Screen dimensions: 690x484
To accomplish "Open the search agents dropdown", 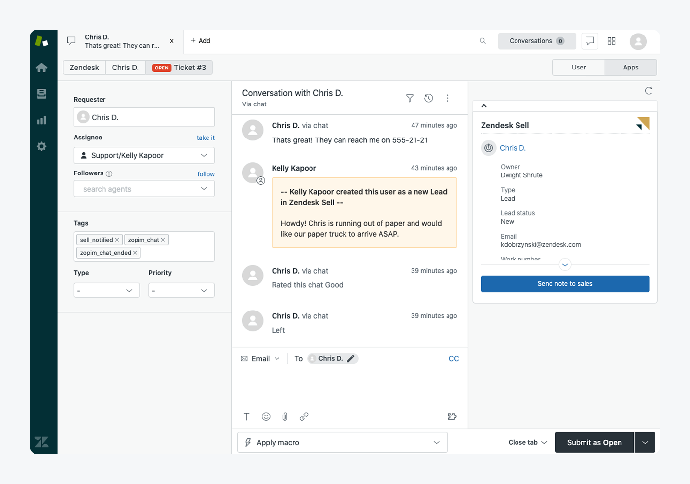I will click(x=144, y=189).
